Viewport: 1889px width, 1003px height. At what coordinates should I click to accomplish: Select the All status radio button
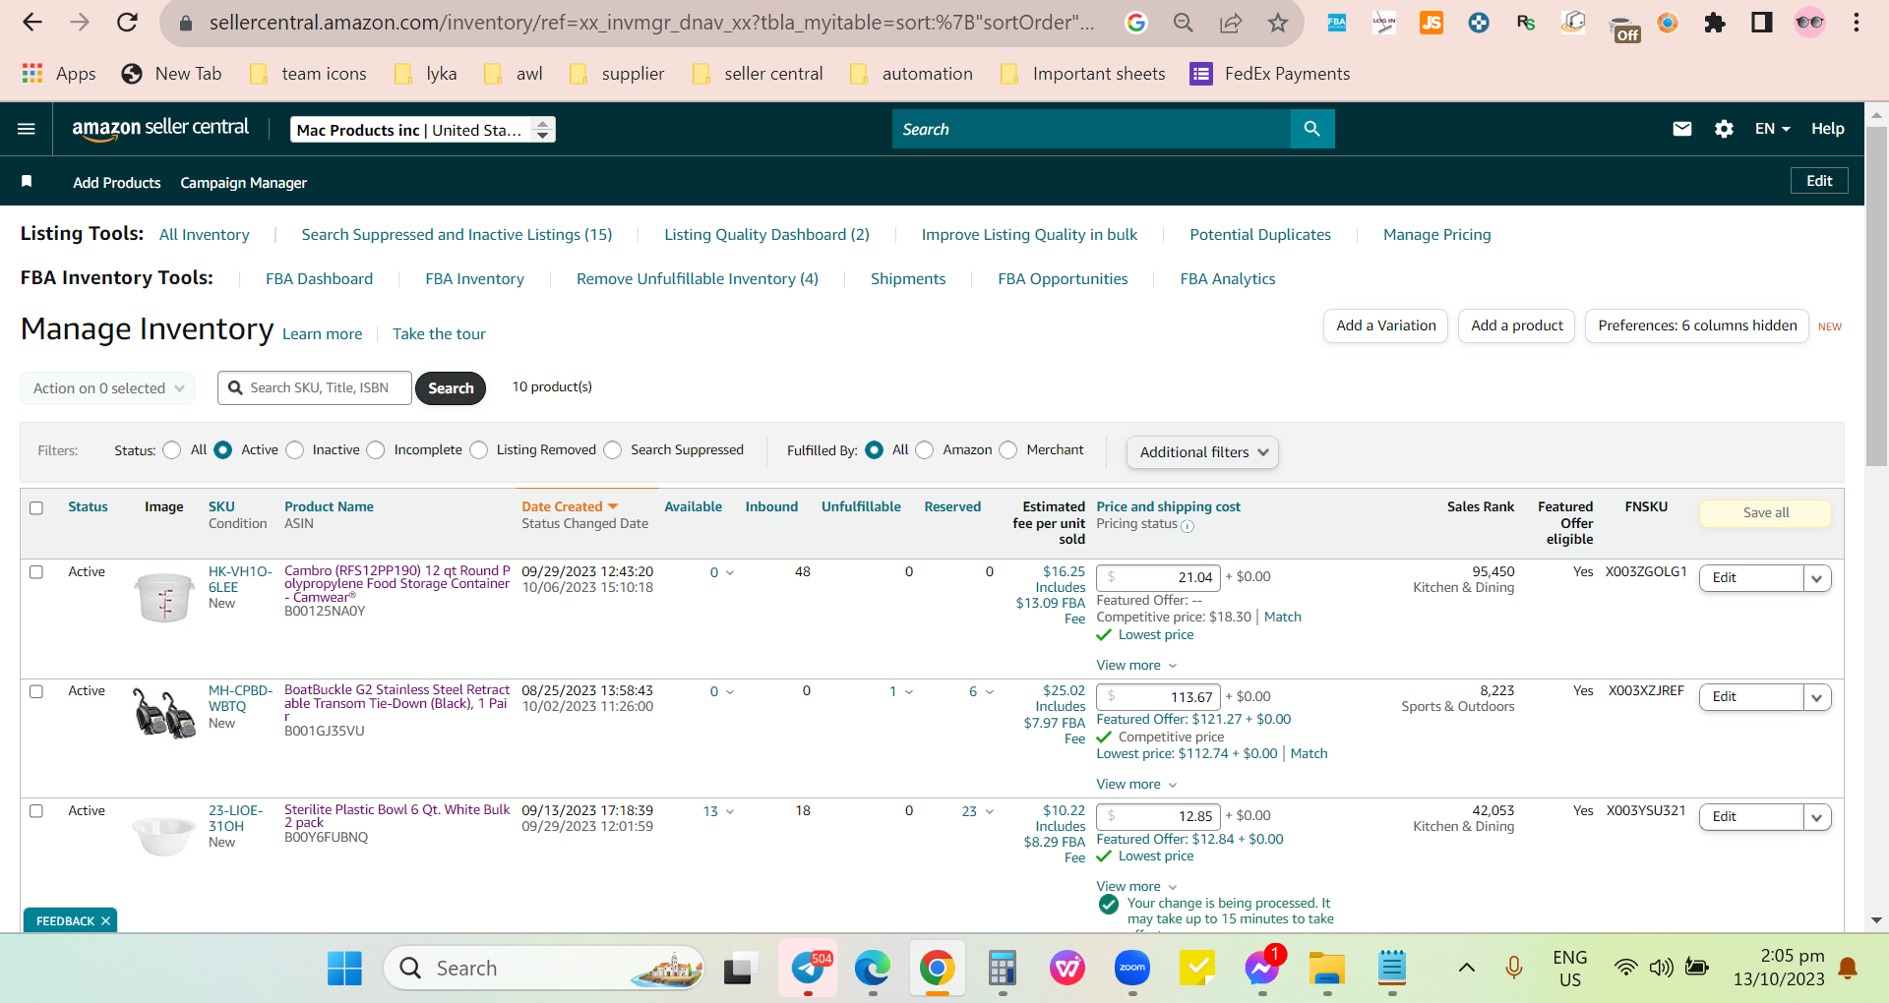(x=172, y=450)
